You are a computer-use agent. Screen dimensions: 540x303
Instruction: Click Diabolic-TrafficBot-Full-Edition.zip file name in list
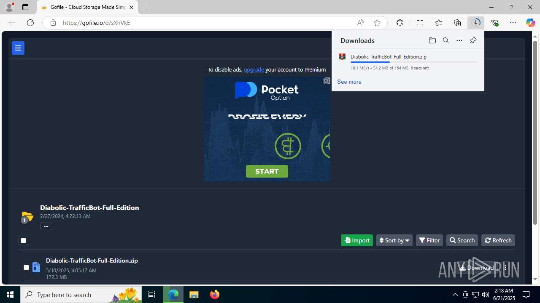[x=92, y=260]
